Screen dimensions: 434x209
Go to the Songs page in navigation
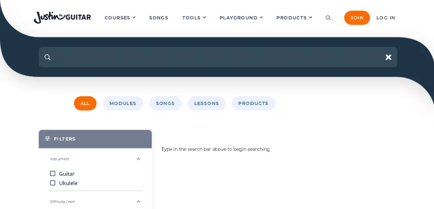coord(159,18)
